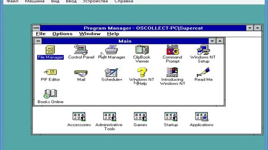Open the Вид menu
The width and height of the screenshot is (268, 150).
click(55, 1)
